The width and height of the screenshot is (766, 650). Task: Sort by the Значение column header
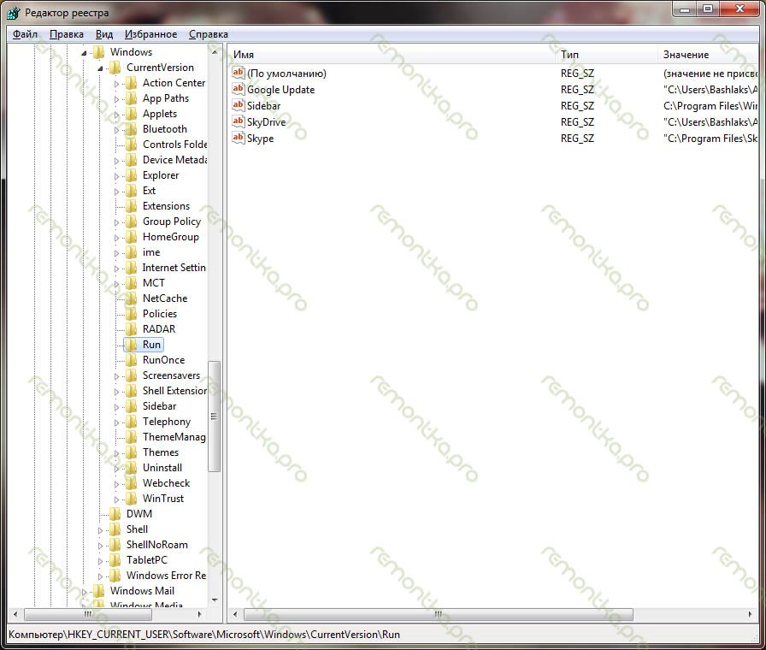(709, 55)
